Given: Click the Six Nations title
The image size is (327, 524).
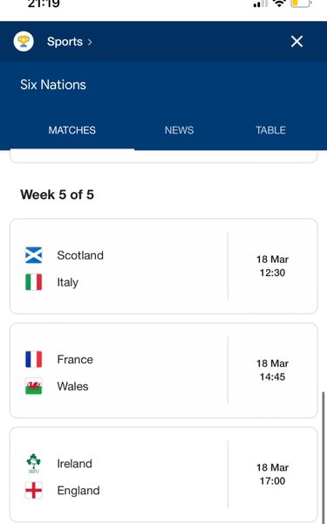Looking at the screenshot, I should [x=53, y=85].
